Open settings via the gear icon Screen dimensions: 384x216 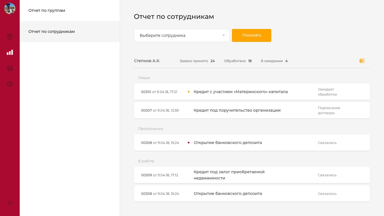pos(10,84)
